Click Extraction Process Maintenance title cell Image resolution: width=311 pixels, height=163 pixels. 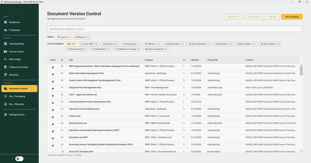84,109
